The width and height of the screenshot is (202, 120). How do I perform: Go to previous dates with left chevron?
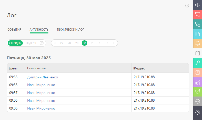point(55,43)
